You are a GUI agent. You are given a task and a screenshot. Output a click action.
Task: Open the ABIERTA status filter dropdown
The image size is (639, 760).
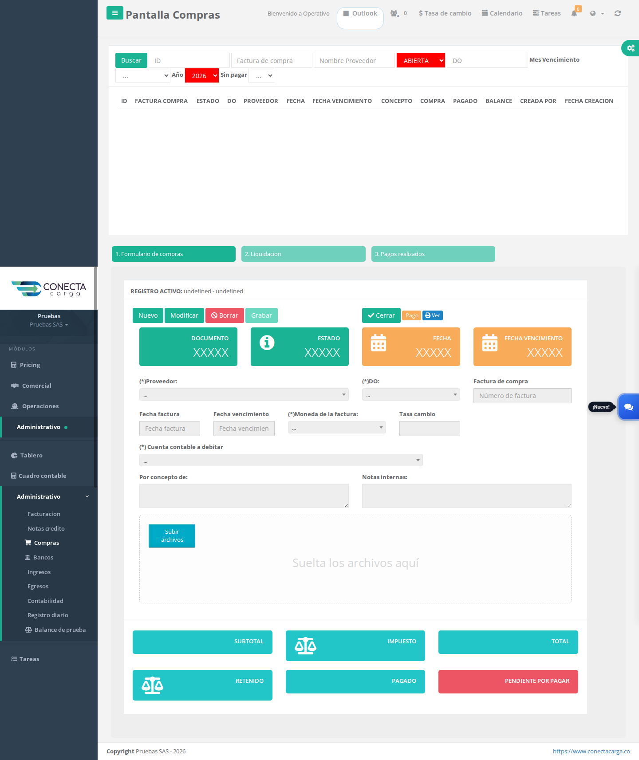pyautogui.click(x=421, y=60)
